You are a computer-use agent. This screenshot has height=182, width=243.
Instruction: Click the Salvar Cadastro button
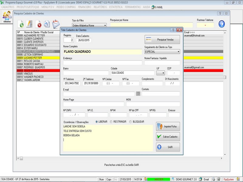pos(168,137)
